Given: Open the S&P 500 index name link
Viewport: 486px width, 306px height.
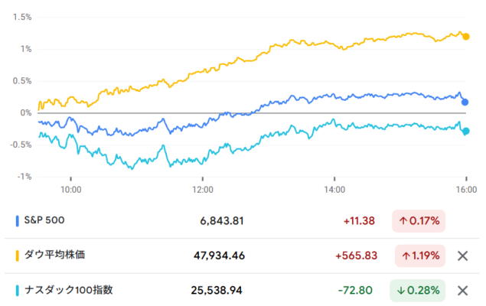Looking at the screenshot, I should pos(44,221).
